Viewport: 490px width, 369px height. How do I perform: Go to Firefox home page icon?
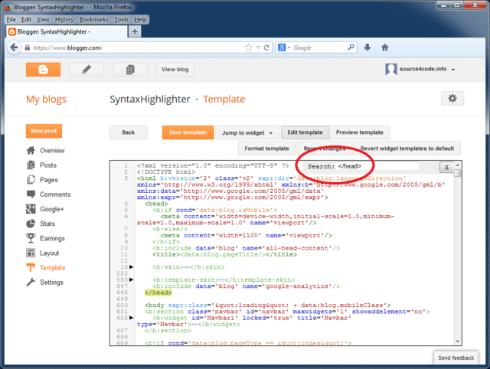coord(384,47)
